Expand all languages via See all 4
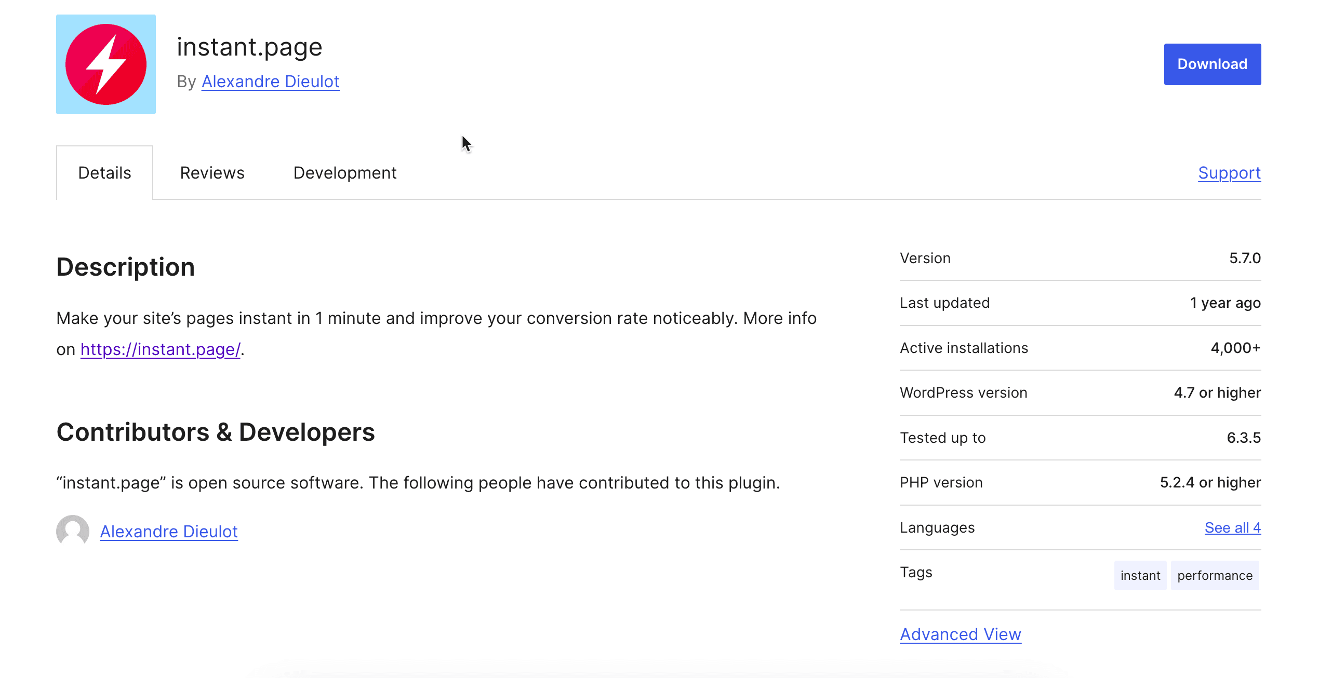 1233,527
